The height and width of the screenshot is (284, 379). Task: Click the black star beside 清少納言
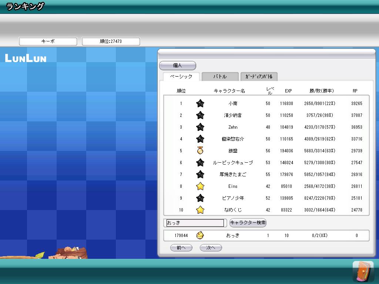pyautogui.click(x=200, y=115)
